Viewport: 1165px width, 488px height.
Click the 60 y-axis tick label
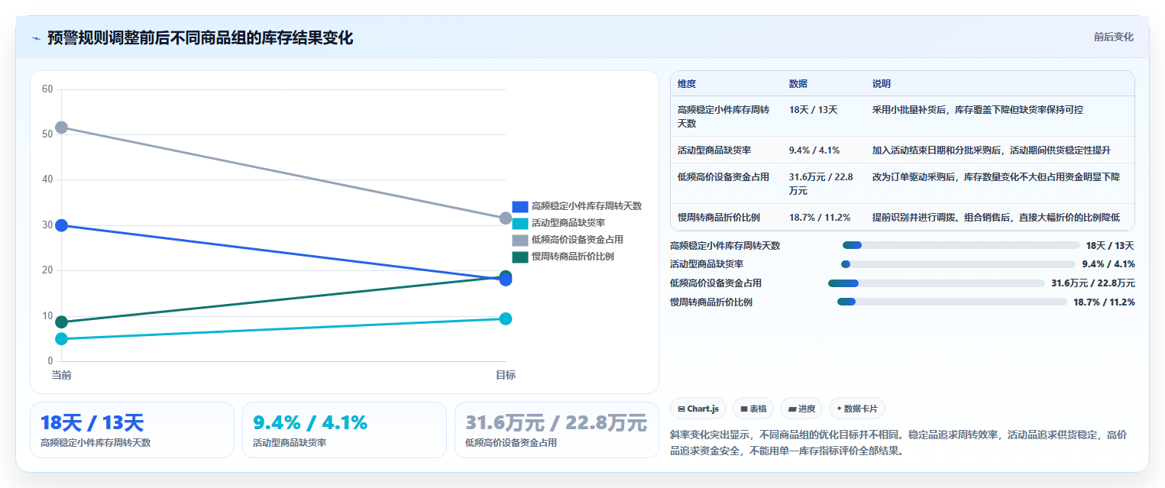point(47,89)
